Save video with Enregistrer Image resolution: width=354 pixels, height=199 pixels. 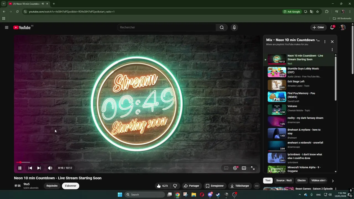tap(215, 186)
